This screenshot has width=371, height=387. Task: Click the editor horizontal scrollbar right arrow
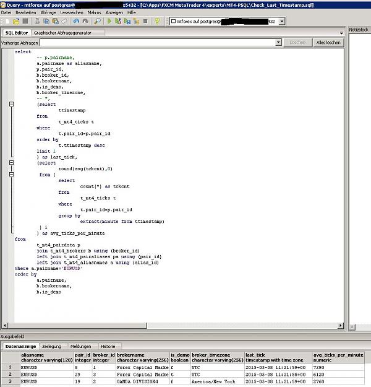341,326
